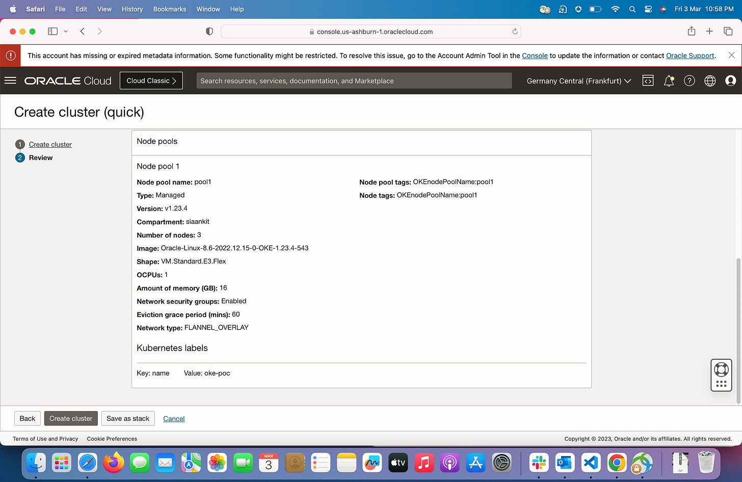Open the History menu
The width and height of the screenshot is (742, 482).
pyautogui.click(x=132, y=9)
